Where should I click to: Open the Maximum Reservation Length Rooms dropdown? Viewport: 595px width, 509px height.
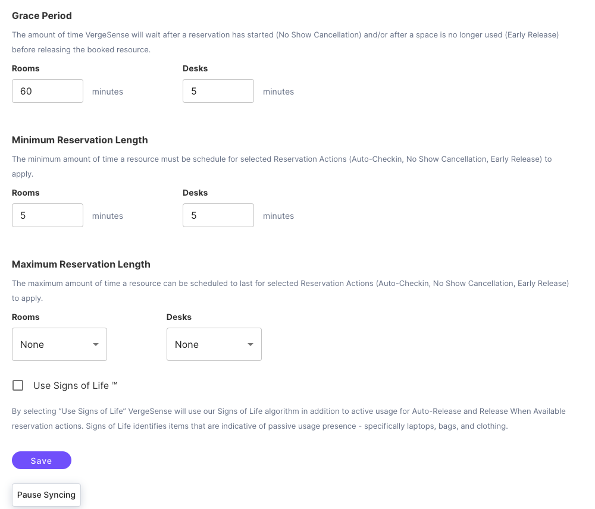point(59,344)
